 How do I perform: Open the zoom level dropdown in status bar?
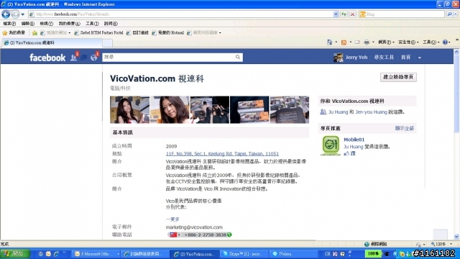451,244
